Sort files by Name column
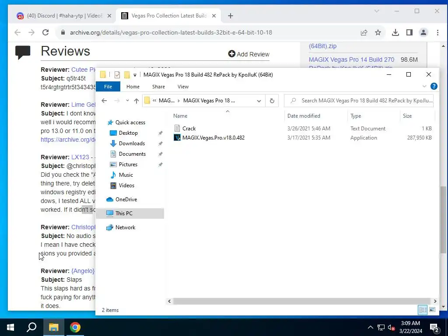Screen dimensions: 448x336 (180, 116)
